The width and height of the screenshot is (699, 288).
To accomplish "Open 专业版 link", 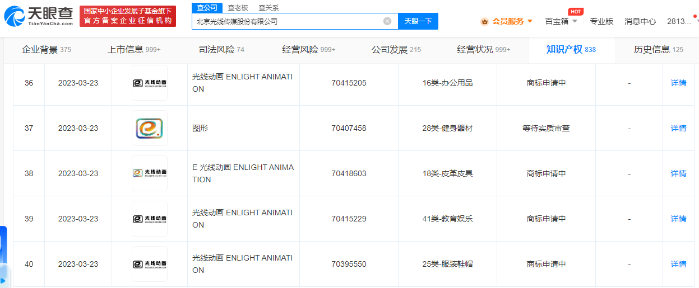I will (x=601, y=21).
